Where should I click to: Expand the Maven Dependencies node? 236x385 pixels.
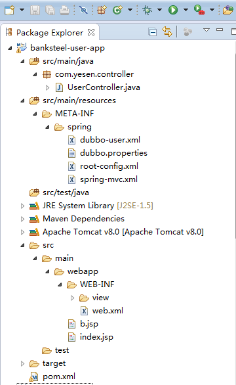22,219
